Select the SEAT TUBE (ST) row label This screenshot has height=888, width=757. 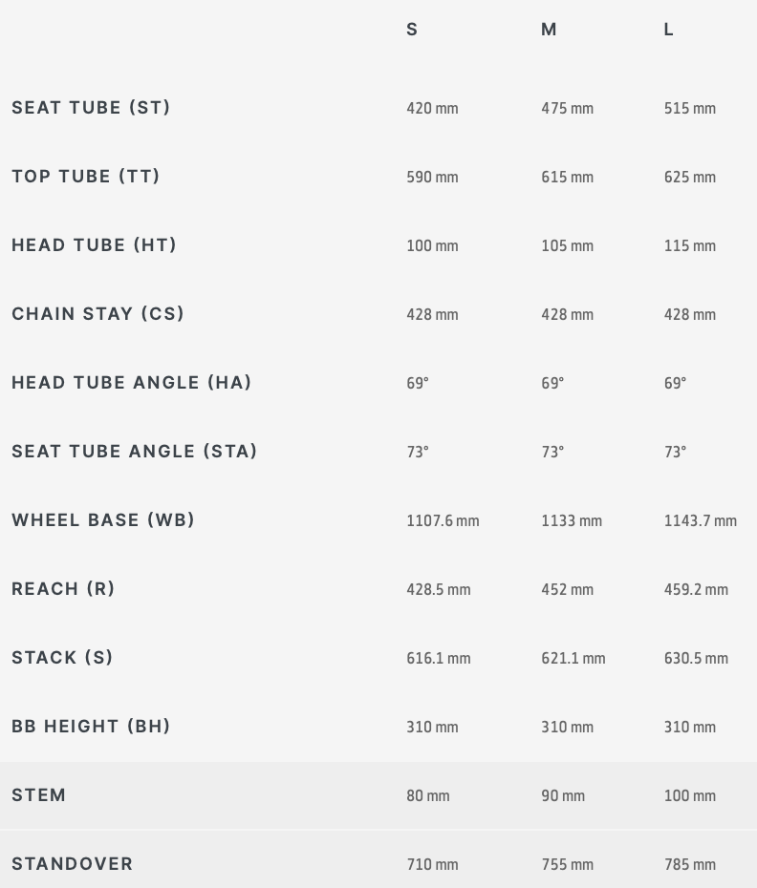[91, 108]
